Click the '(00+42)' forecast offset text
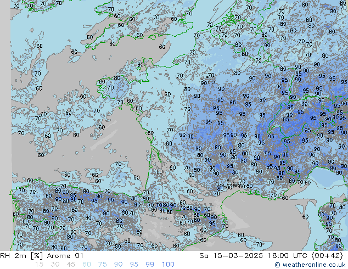The width and height of the screenshot is (348, 269). (x=327, y=256)
